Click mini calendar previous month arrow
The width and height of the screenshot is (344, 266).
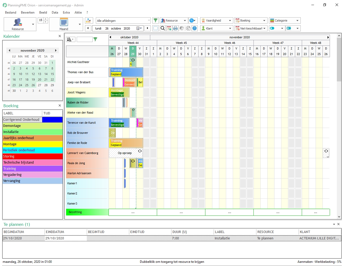[9, 50]
